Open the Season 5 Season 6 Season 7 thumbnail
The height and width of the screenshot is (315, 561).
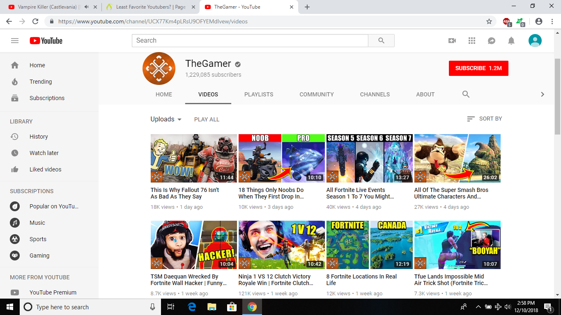(370, 158)
